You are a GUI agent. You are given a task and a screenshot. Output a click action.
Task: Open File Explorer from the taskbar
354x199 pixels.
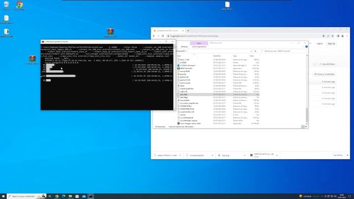tap(70, 196)
